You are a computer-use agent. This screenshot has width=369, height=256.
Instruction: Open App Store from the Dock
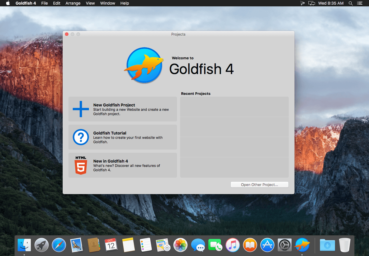pyautogui.click(x=267, y=245)
